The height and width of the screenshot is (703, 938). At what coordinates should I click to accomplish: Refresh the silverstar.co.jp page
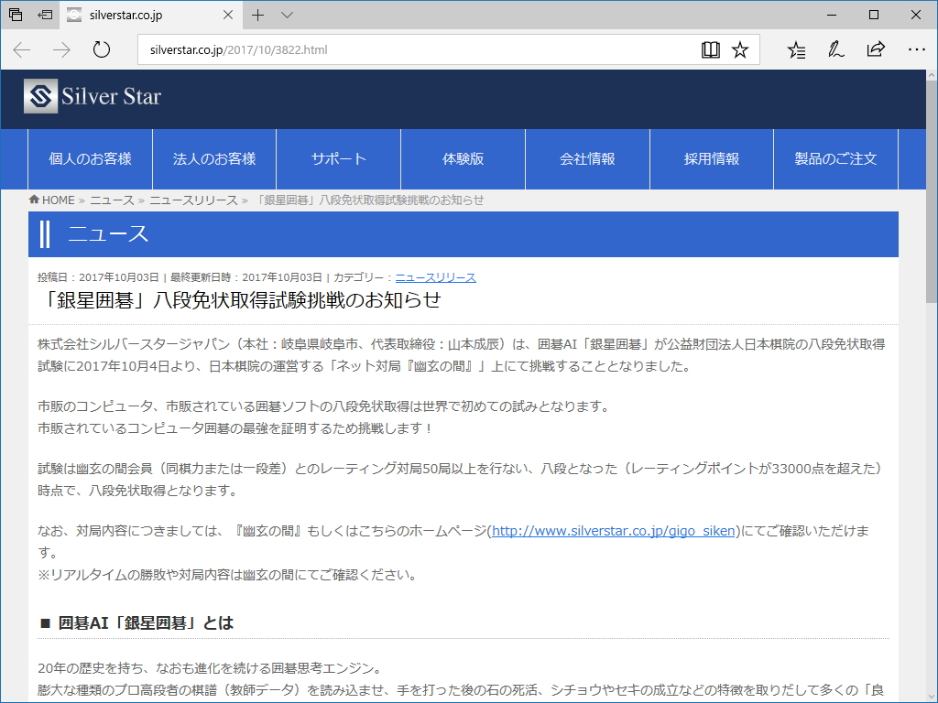pos(100,49)
